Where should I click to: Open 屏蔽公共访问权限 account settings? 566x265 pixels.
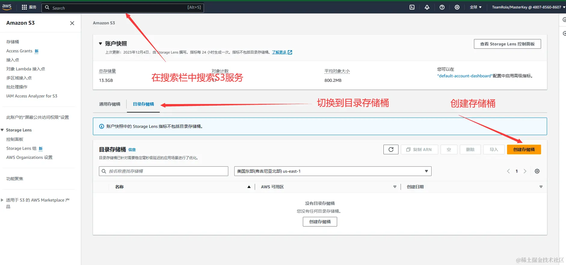tap(38, 117)
